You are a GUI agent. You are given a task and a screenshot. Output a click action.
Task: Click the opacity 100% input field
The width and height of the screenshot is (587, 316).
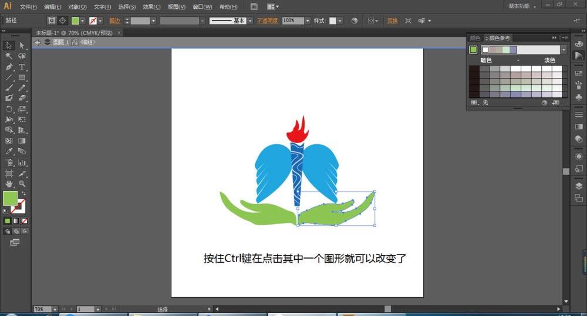[292, 21]
